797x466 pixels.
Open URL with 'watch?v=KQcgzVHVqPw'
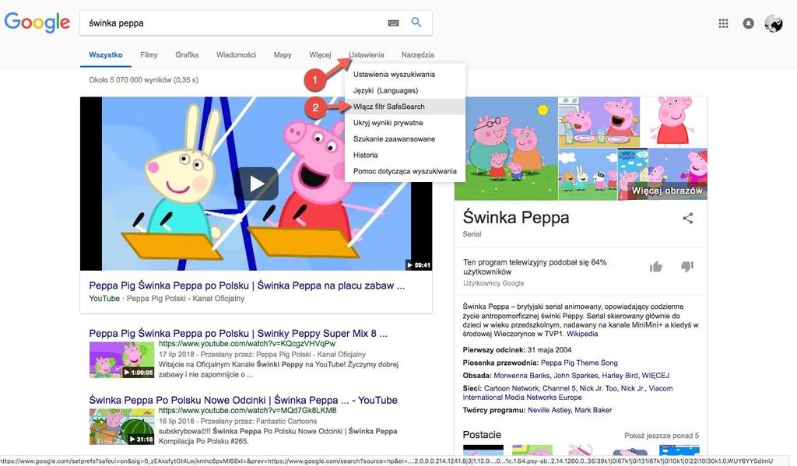pos(247,344)
